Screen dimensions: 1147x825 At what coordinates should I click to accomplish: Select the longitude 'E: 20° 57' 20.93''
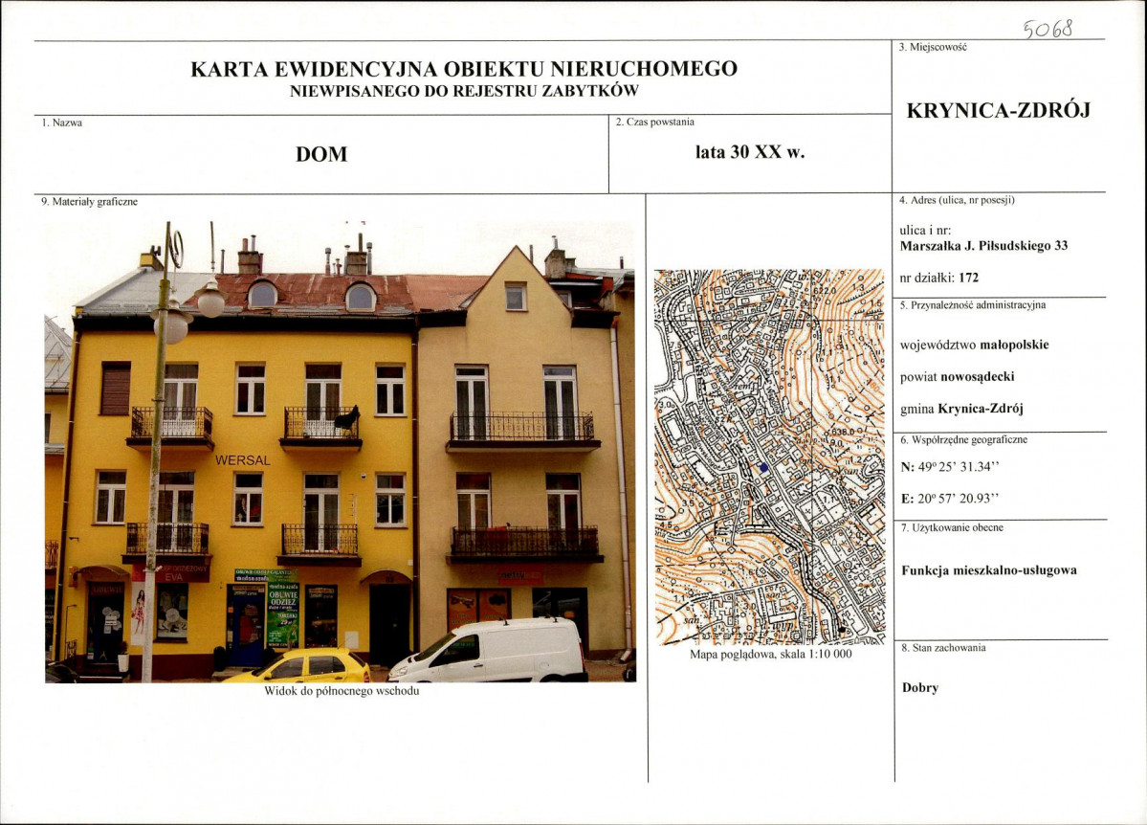pos(950,499)
